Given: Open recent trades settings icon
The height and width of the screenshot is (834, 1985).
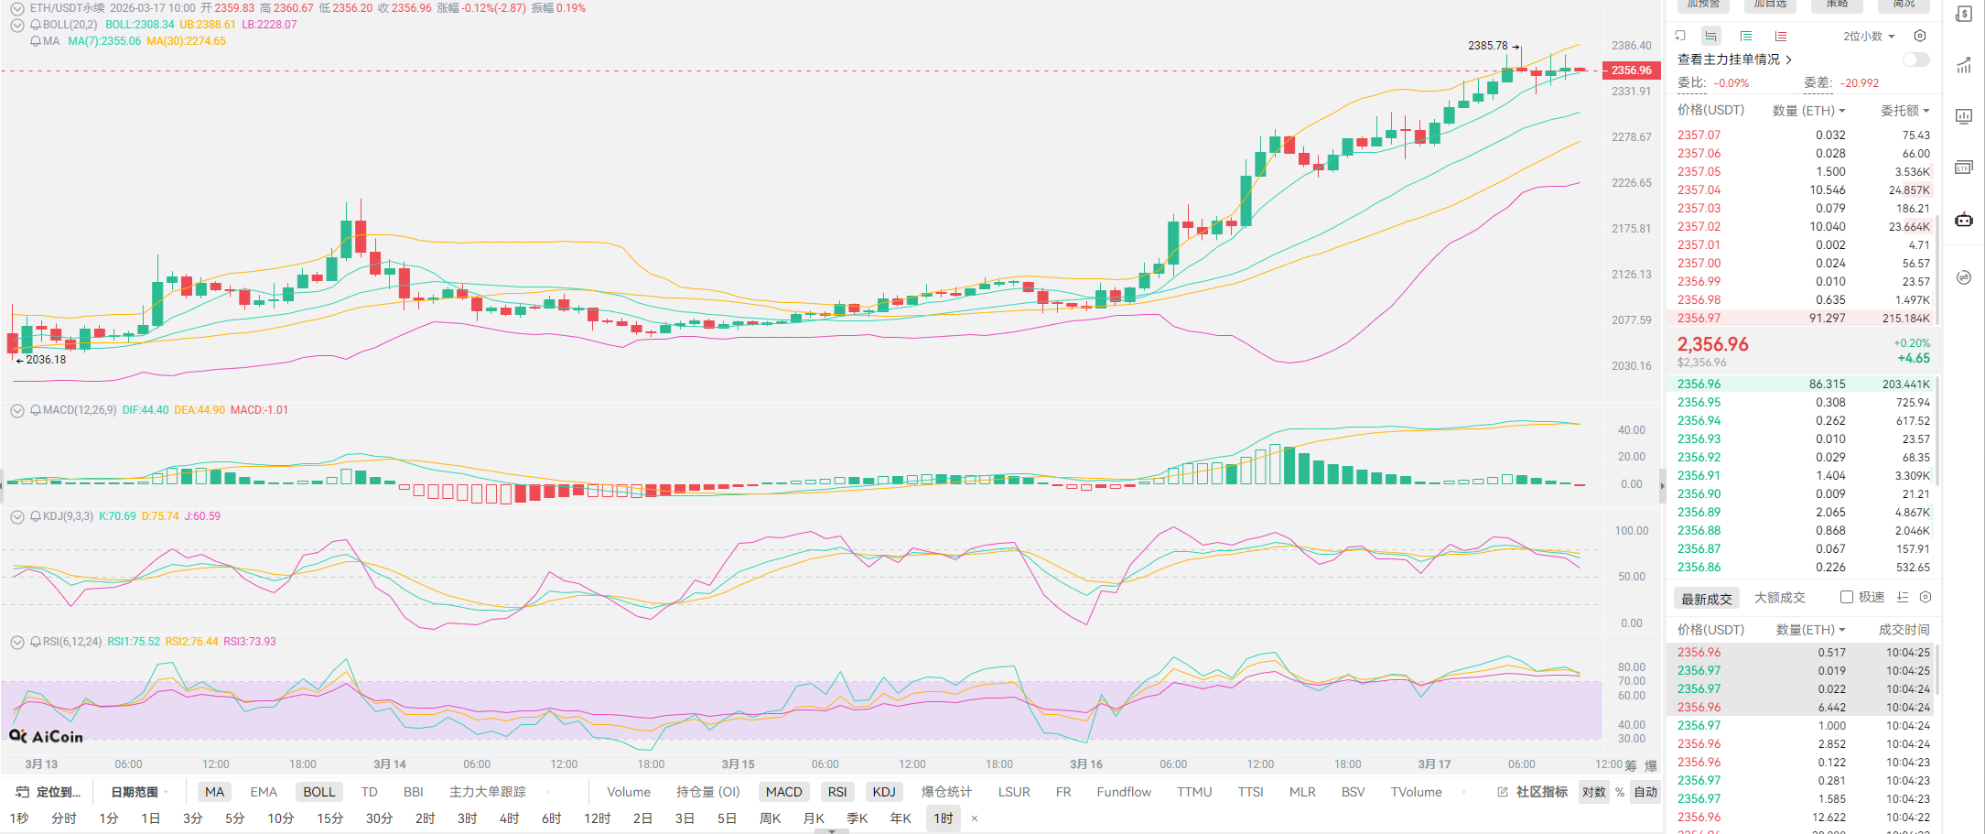Looking at the screenshot, I should point(1926,597).
